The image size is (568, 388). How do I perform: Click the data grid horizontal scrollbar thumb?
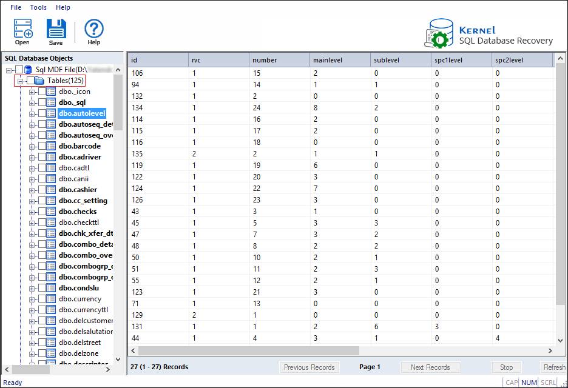(249, 351)
